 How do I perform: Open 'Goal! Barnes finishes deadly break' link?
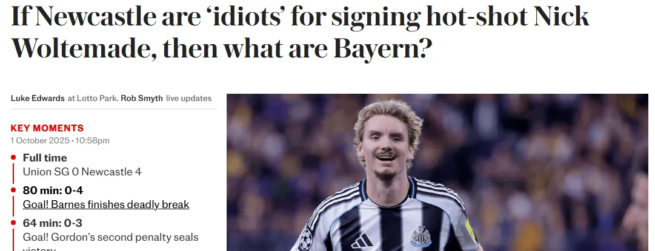(106, 204)
